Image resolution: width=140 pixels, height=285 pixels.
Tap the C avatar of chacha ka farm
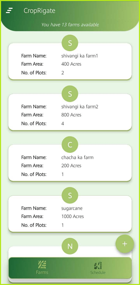(x=70, y=145)
